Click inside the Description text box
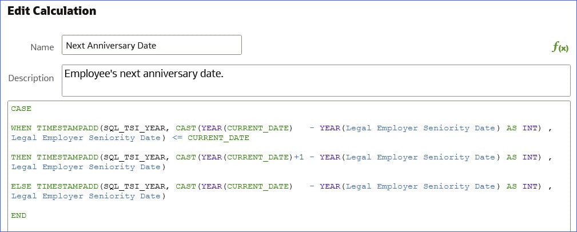 (316, 81)
